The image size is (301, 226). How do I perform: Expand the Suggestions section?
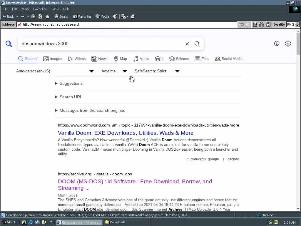click(x=69, y=83)
